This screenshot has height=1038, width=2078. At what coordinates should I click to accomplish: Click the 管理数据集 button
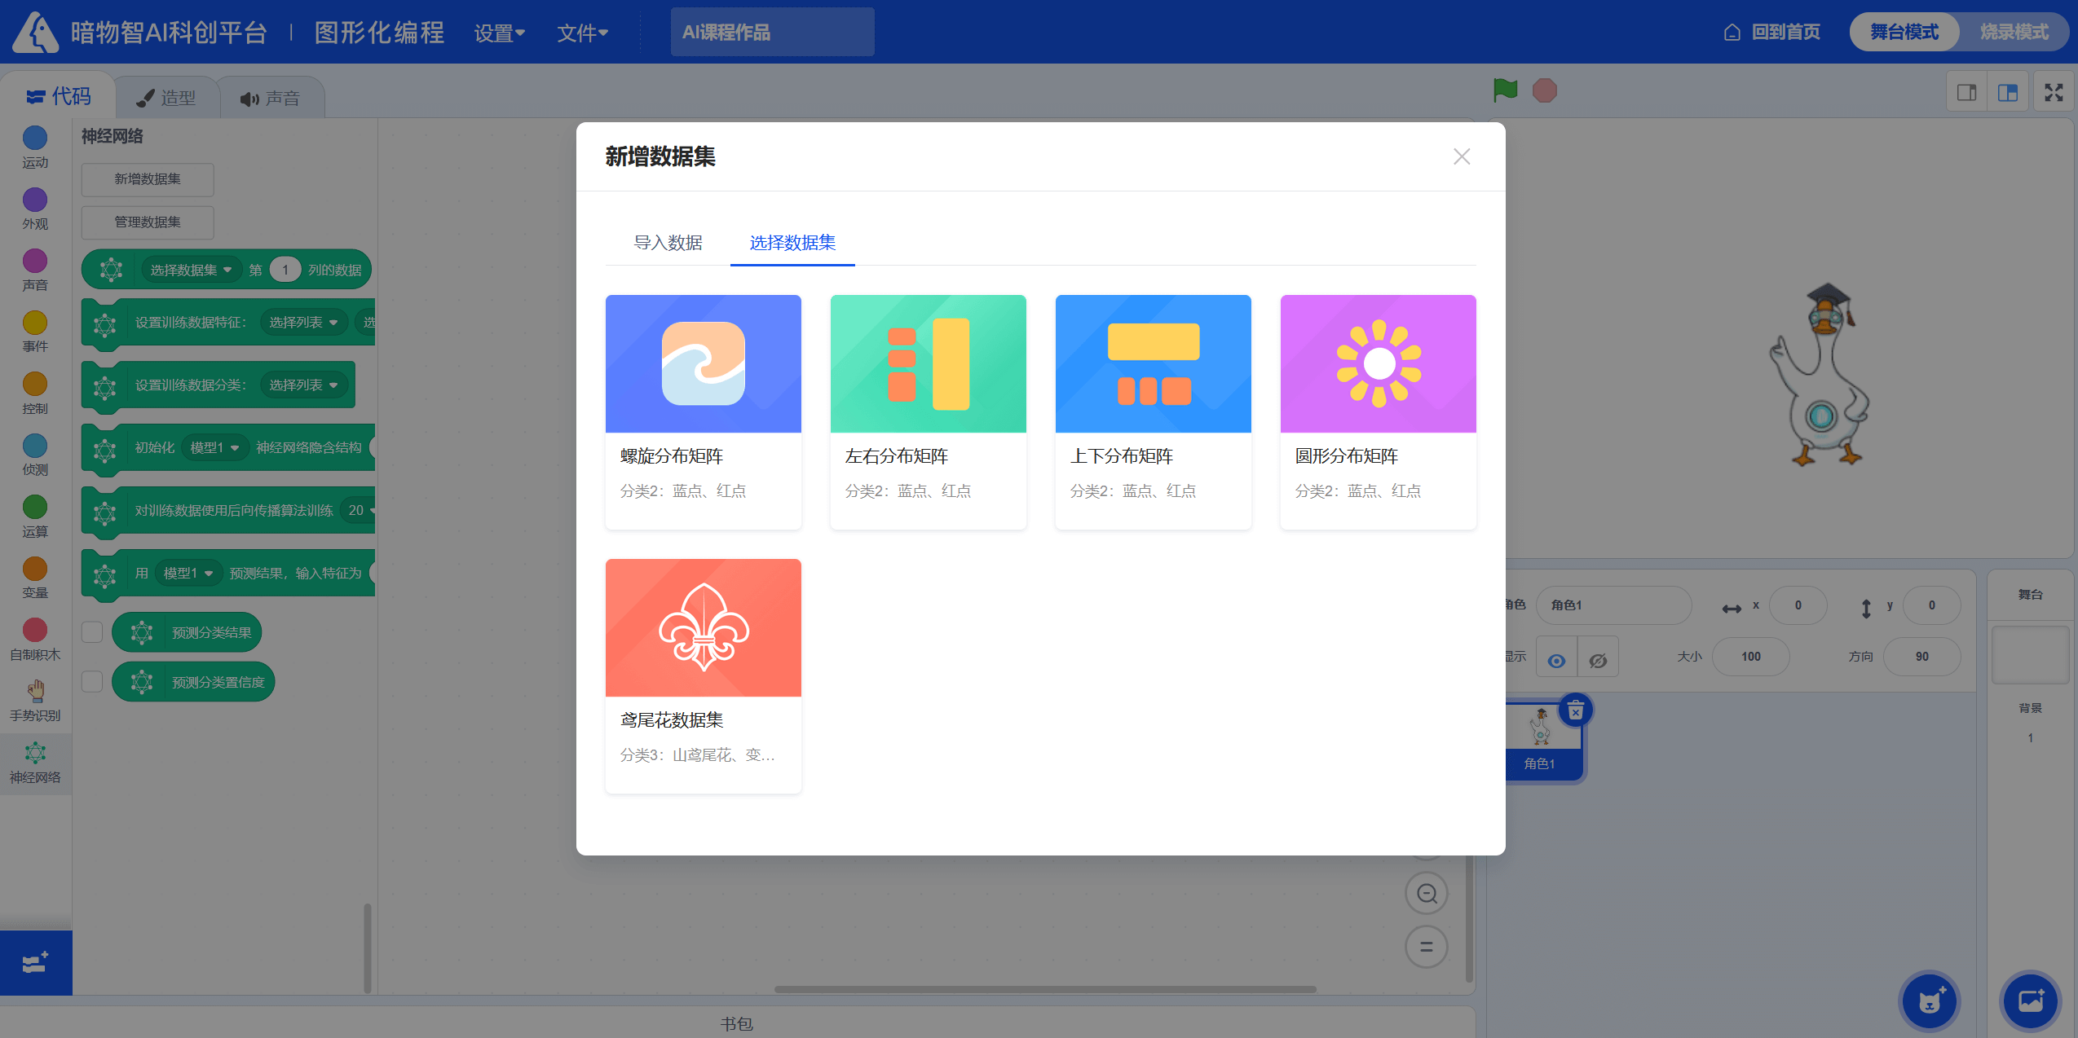click(x=148, y=222)
